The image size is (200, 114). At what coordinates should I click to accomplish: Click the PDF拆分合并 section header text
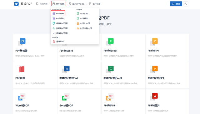click(57, 9)
